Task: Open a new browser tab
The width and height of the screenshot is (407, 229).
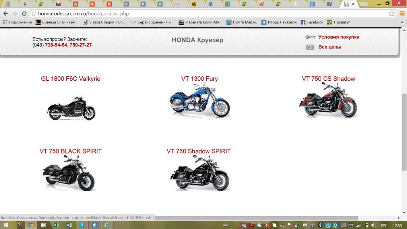Action: (364, 4)
